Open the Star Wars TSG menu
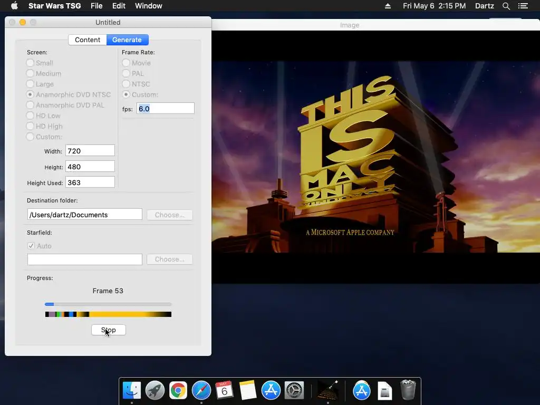The height and width of the screenshot is (405, 540). [54, 6]
